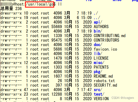Viewport: 138px width, 102px height.
Task: Click size 26 of robots.txt
Action: tap(60, 81)
